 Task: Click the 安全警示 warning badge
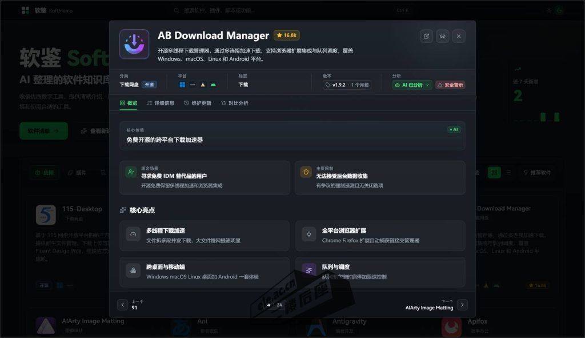pos(450,85)
